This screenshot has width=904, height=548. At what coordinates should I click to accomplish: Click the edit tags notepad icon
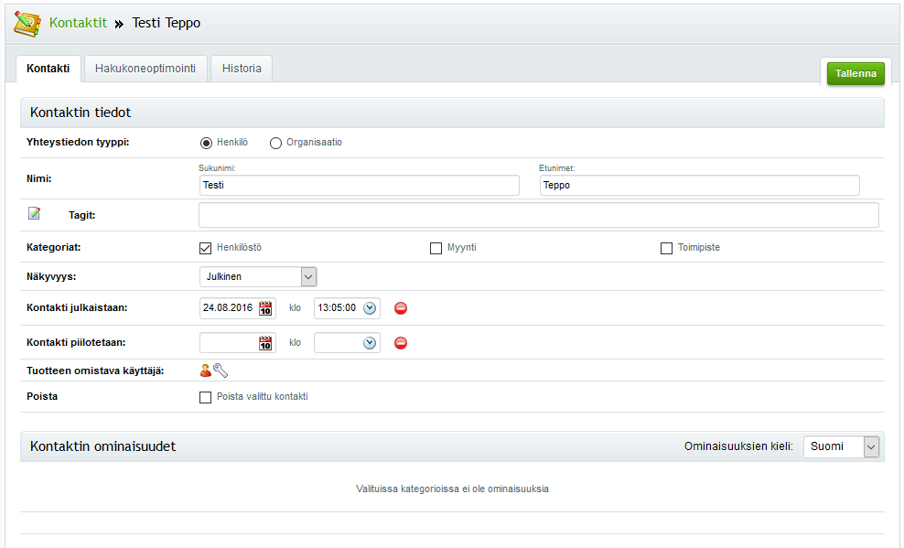tap(35, 213)
